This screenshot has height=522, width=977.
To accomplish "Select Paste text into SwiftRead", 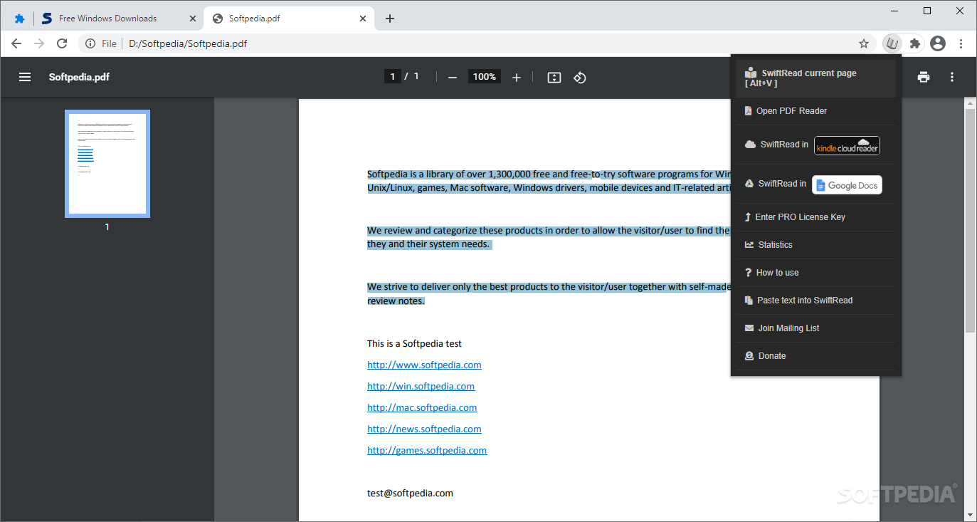I will point(816,301).
